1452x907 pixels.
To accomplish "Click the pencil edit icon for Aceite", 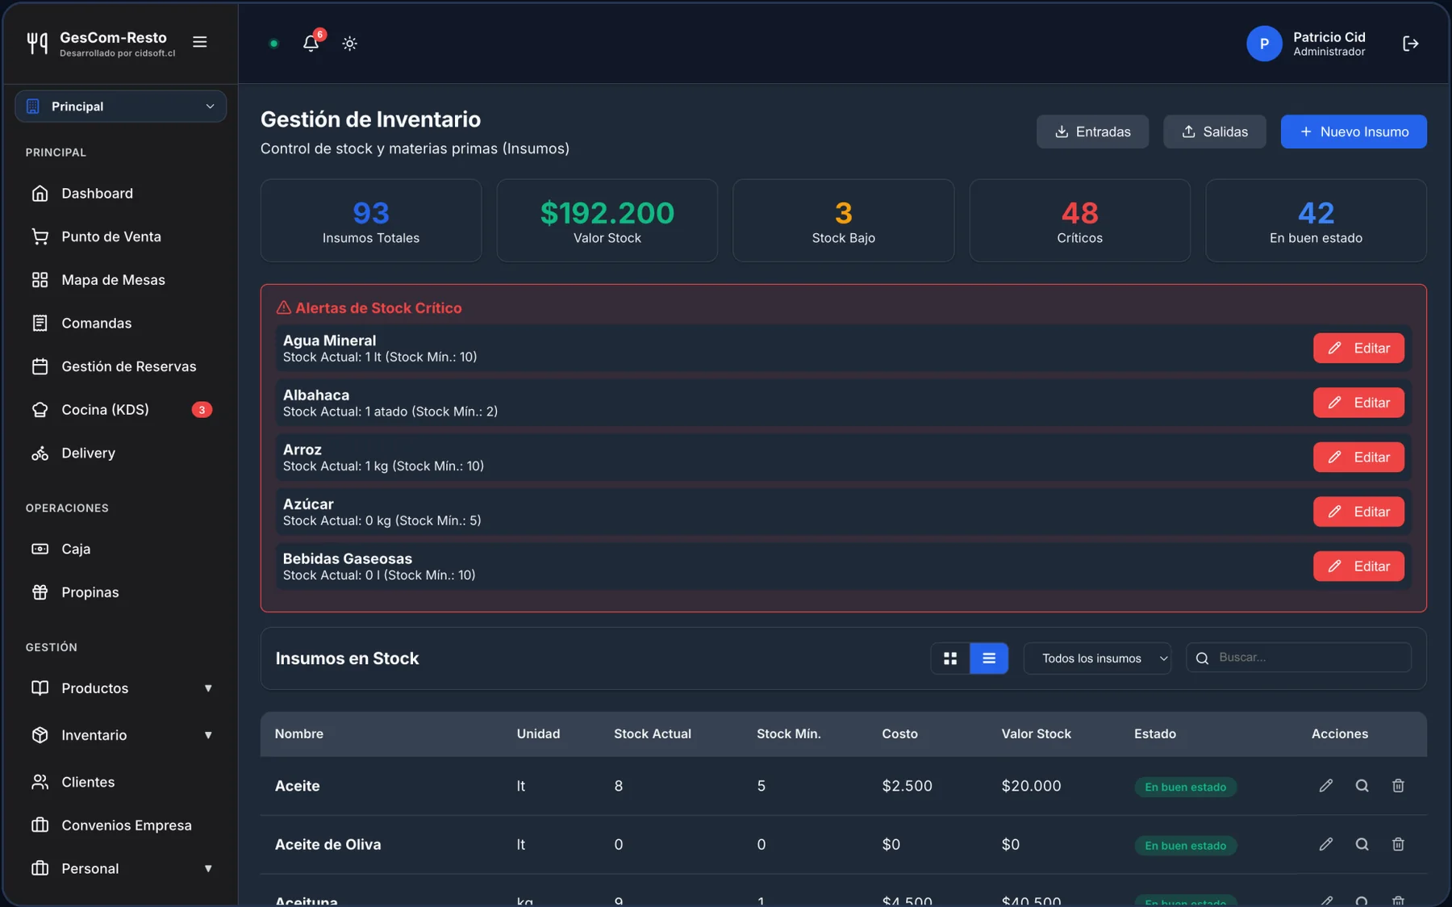I will (1326, 785).
